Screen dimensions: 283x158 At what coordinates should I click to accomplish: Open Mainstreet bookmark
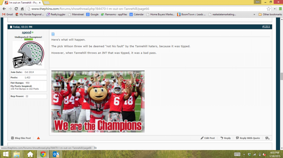[x=76, y=14]
